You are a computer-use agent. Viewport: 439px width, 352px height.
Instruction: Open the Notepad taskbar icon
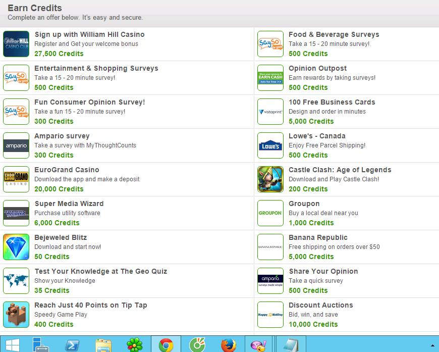[291, 344]
